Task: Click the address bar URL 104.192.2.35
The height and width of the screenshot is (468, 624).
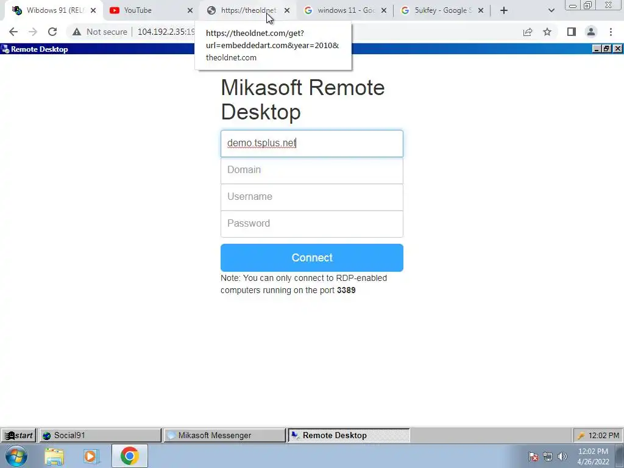Action: click(166, 32)
